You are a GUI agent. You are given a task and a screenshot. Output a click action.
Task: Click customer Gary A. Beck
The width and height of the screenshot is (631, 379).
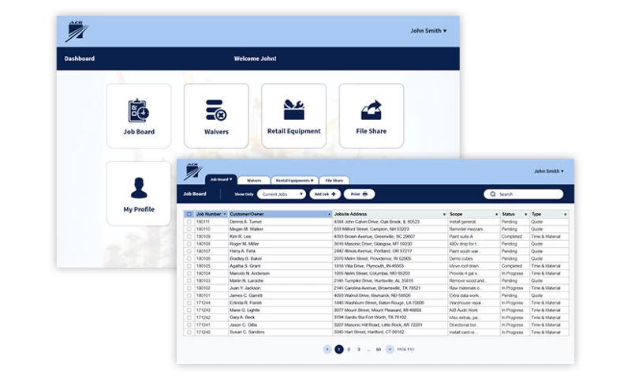click(x=242, y=317)
